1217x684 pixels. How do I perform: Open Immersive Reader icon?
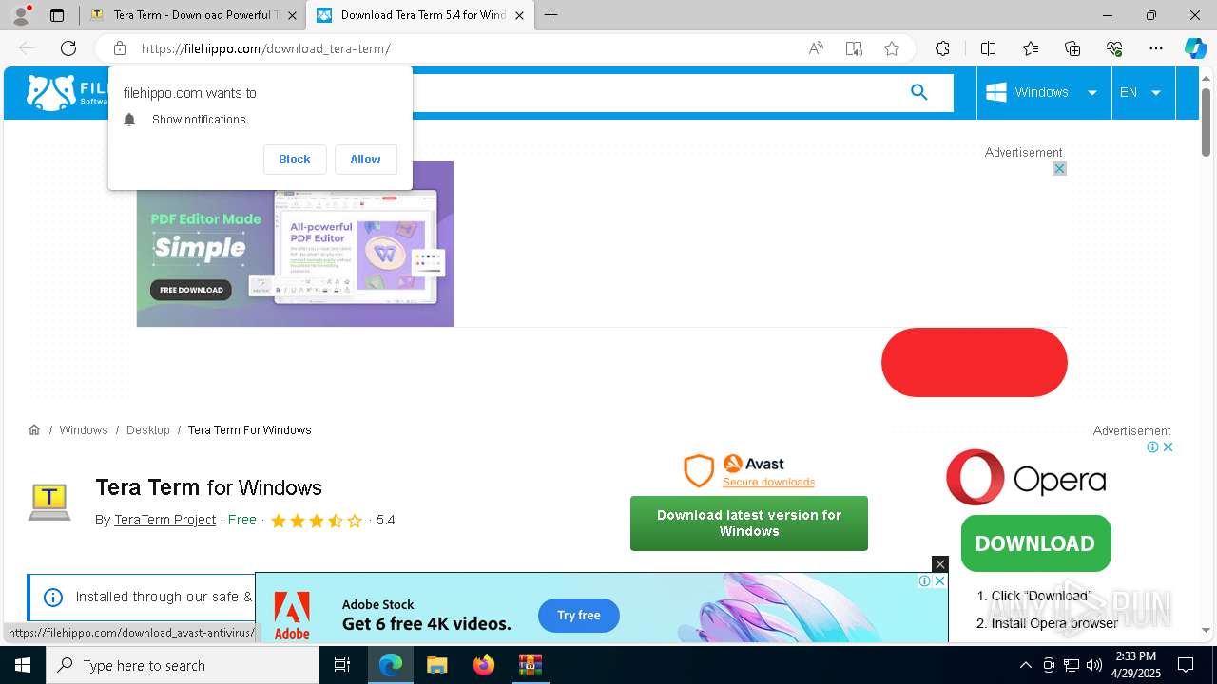point(854,48)
